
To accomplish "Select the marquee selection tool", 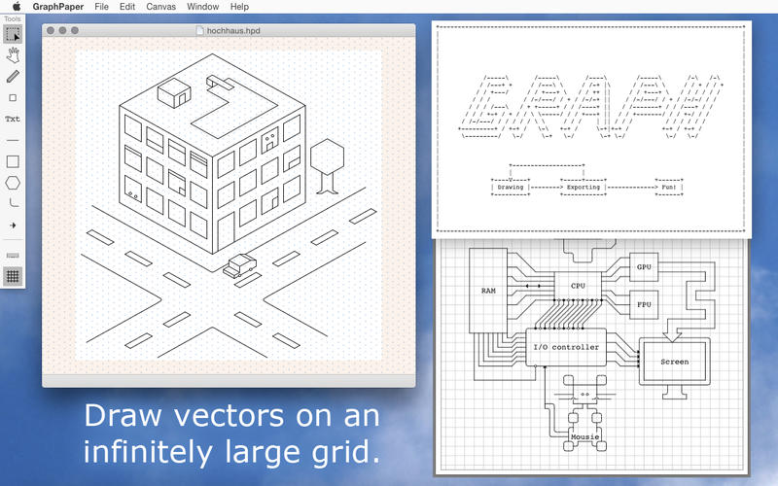I will [x=13, y=34].
